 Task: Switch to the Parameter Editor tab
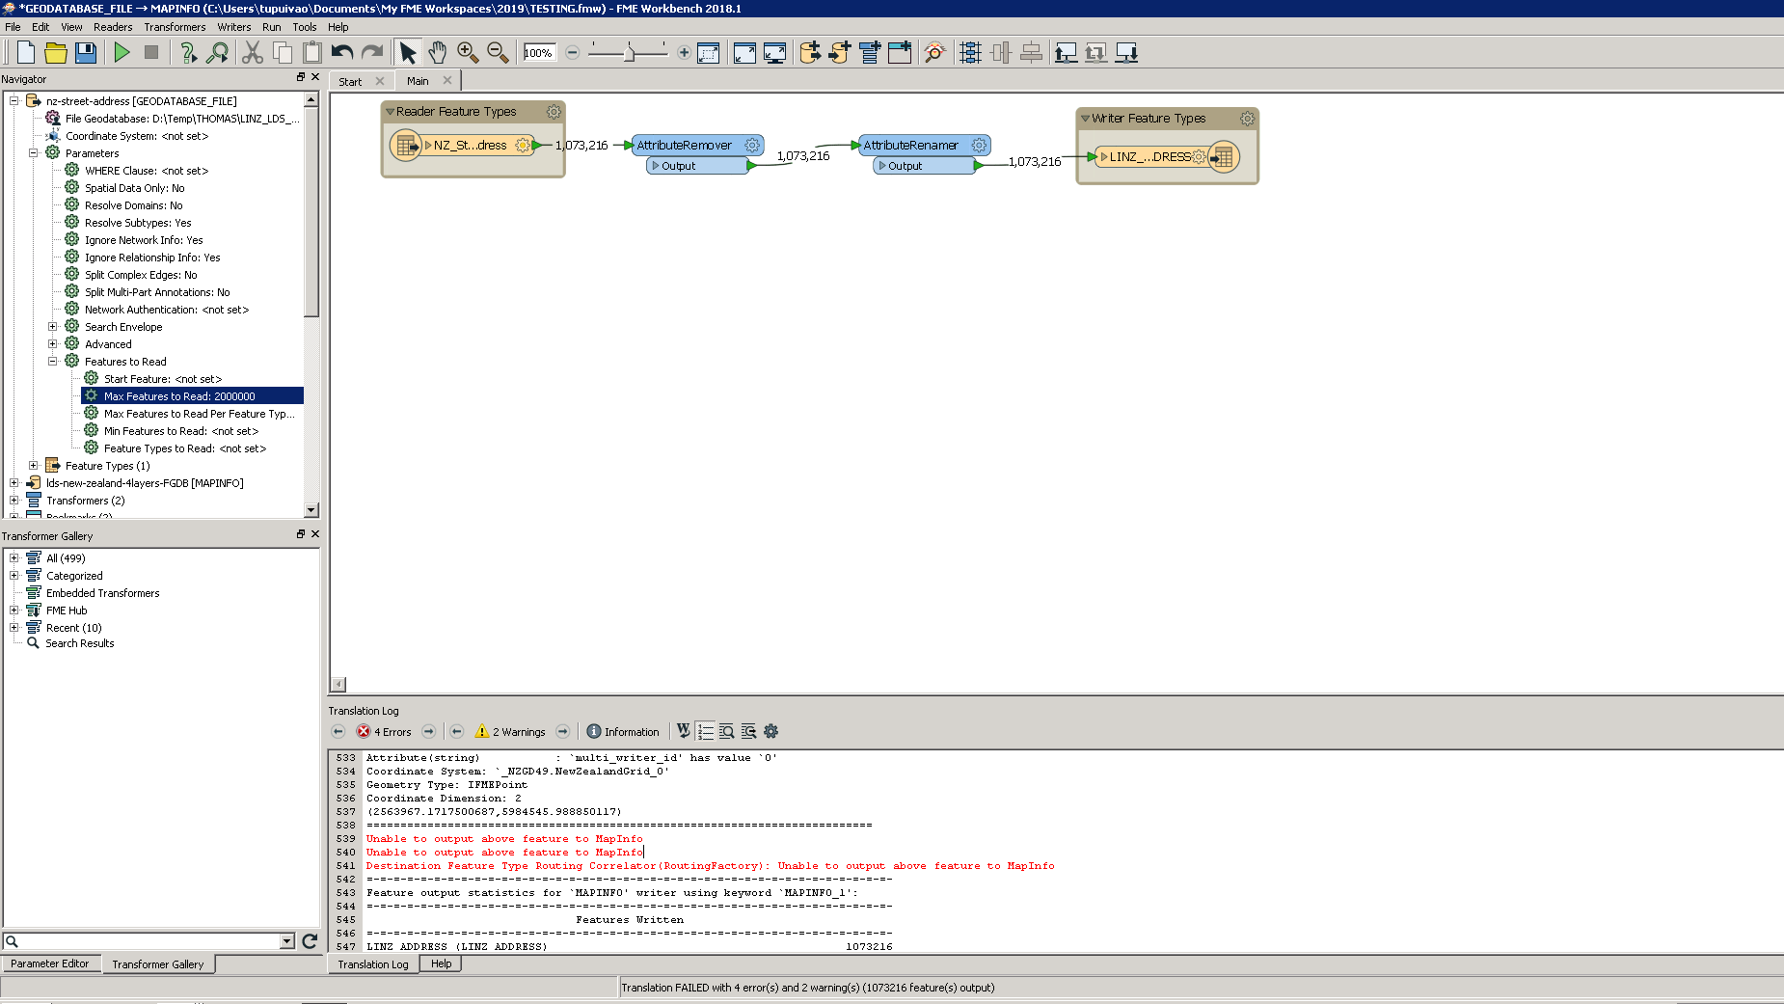pos(50,963)
